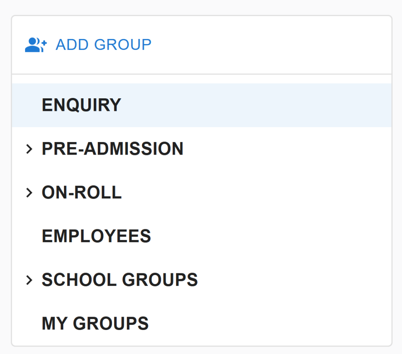Select the EMPLOYEES group
The height and width of the screenshot is (354, 402).
pos(96,236)
